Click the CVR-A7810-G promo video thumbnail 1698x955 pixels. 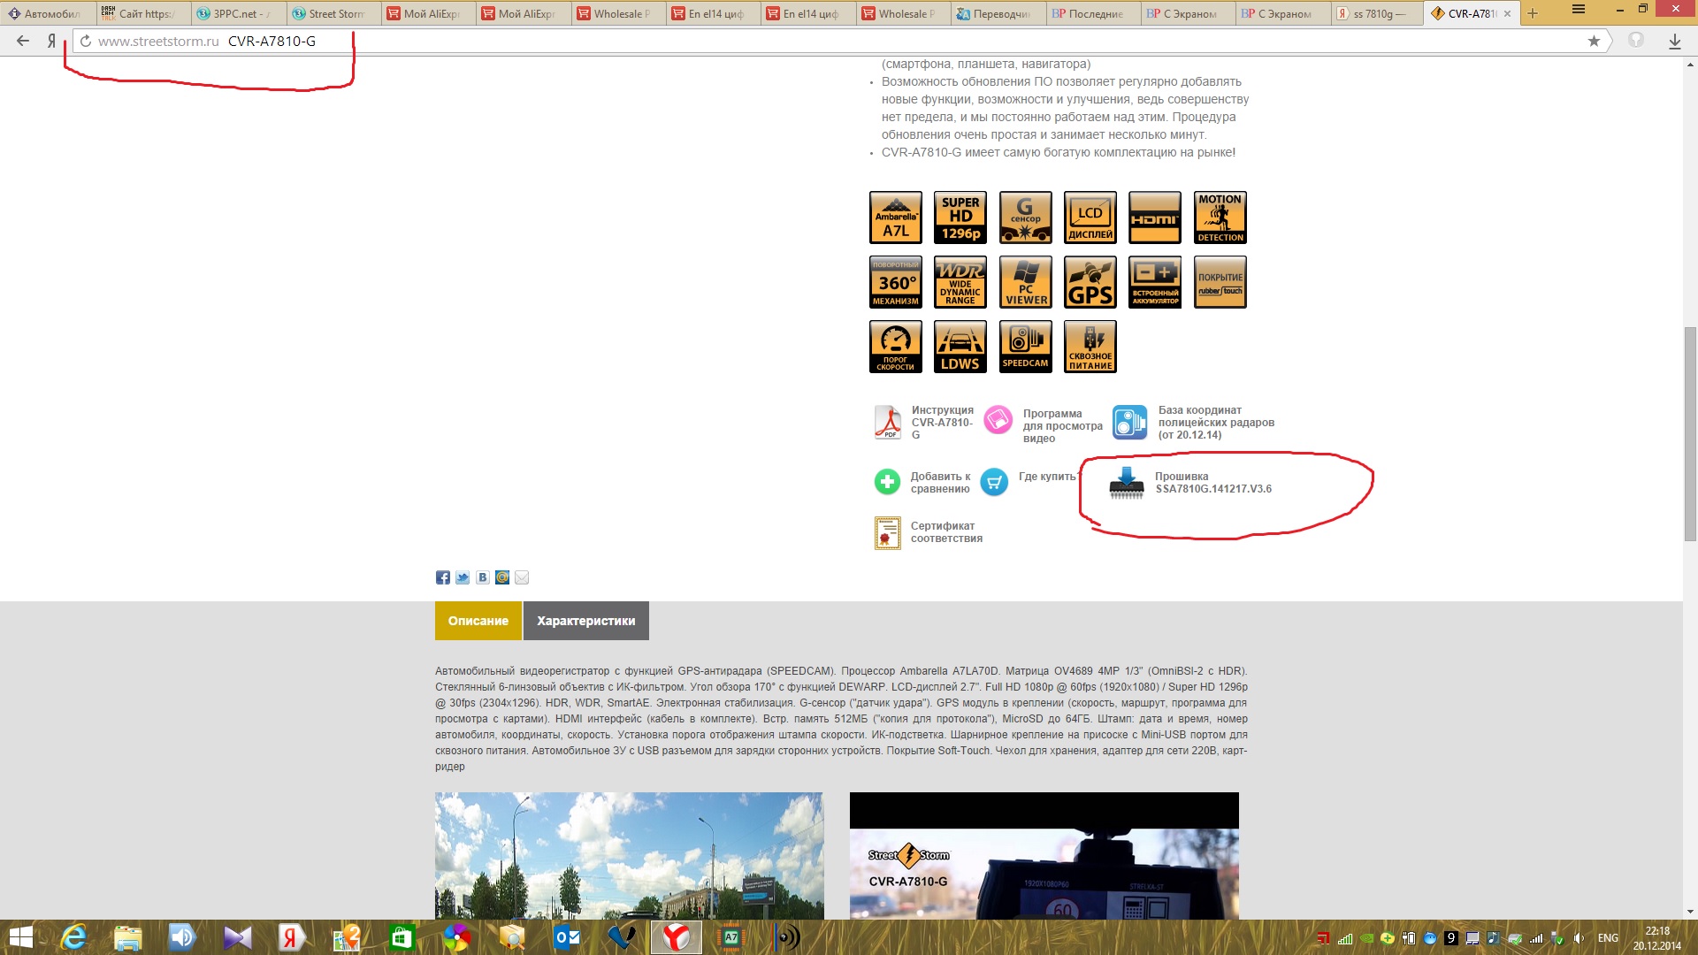point(1044,856)
